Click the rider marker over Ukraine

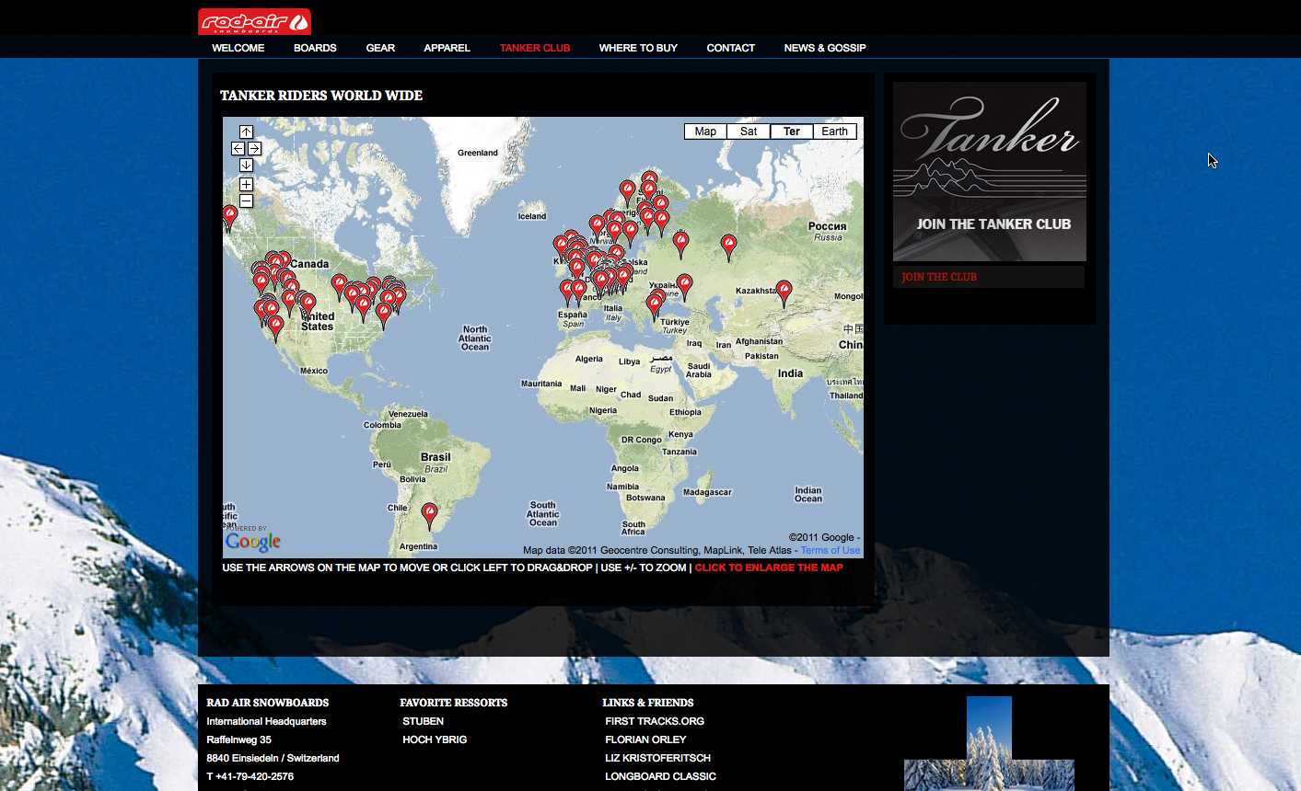[x=684, y=286]
